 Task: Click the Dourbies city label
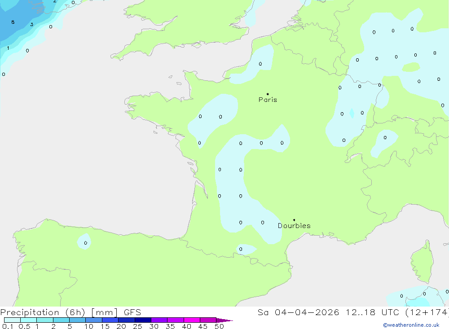pyautogui.click(x=294, y=226)
